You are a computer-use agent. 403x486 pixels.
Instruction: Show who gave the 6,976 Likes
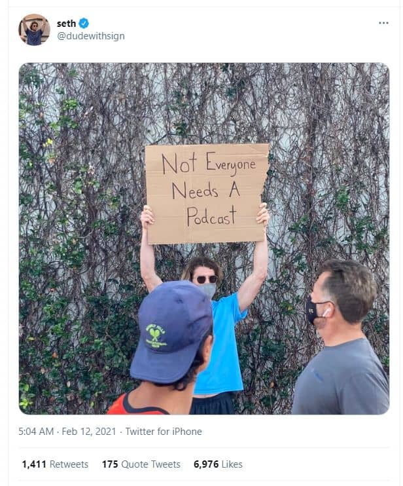point(218,464)
